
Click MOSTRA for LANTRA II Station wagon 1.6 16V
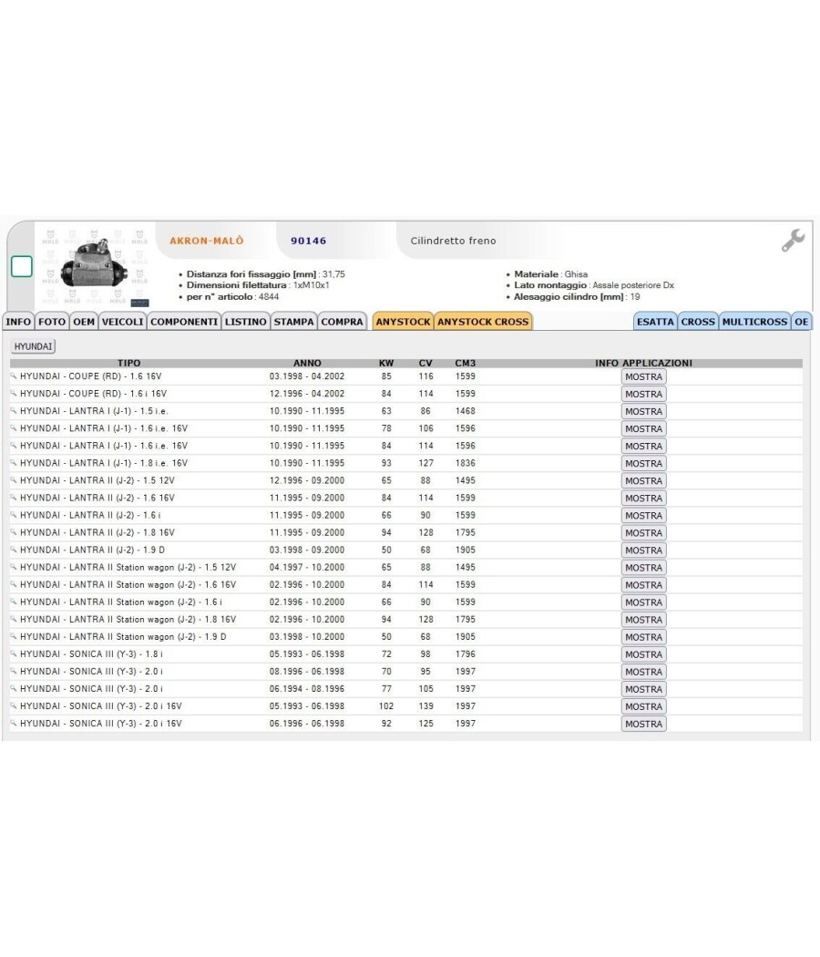pyautogui.click(x=643, y=585)
